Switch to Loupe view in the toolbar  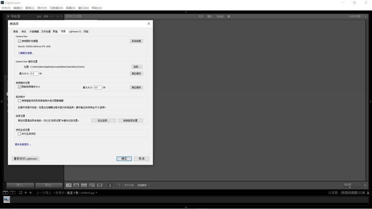click(x=76, y=185)
